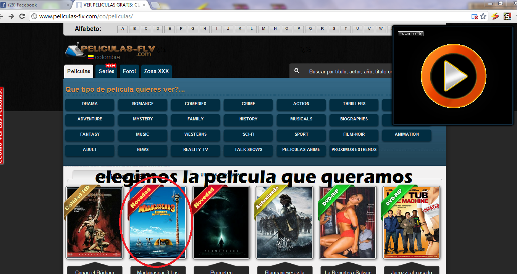Open the Madagascar 3 movie poster

(x=158, y=222)
